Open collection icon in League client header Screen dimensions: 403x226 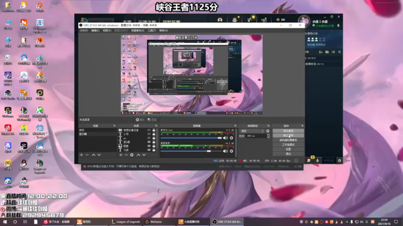(x=235, y=20)
